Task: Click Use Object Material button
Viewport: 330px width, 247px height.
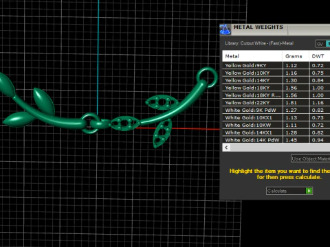Action: pyautogui.click(x=311, y=158)
